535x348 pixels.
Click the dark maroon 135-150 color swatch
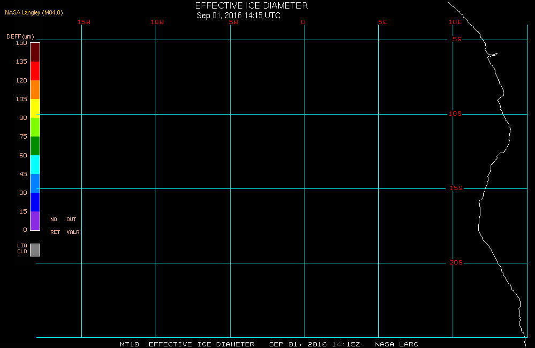click(35, 52)
